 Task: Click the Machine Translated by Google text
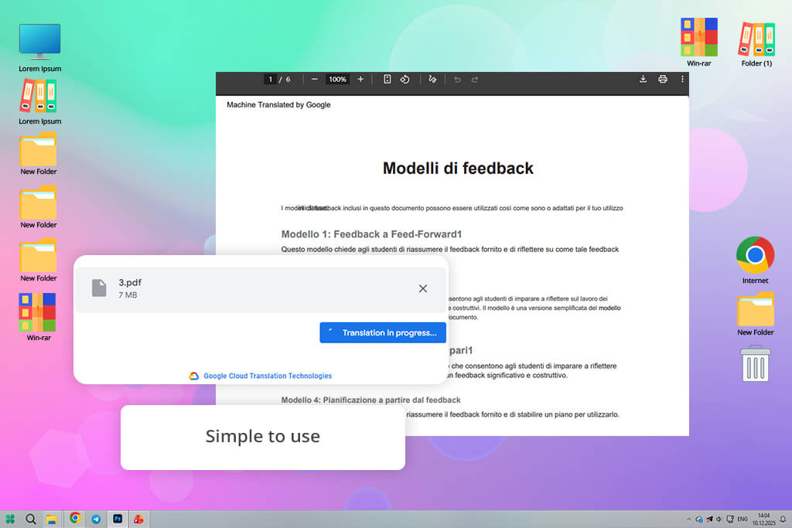click(x=278, y=104)
